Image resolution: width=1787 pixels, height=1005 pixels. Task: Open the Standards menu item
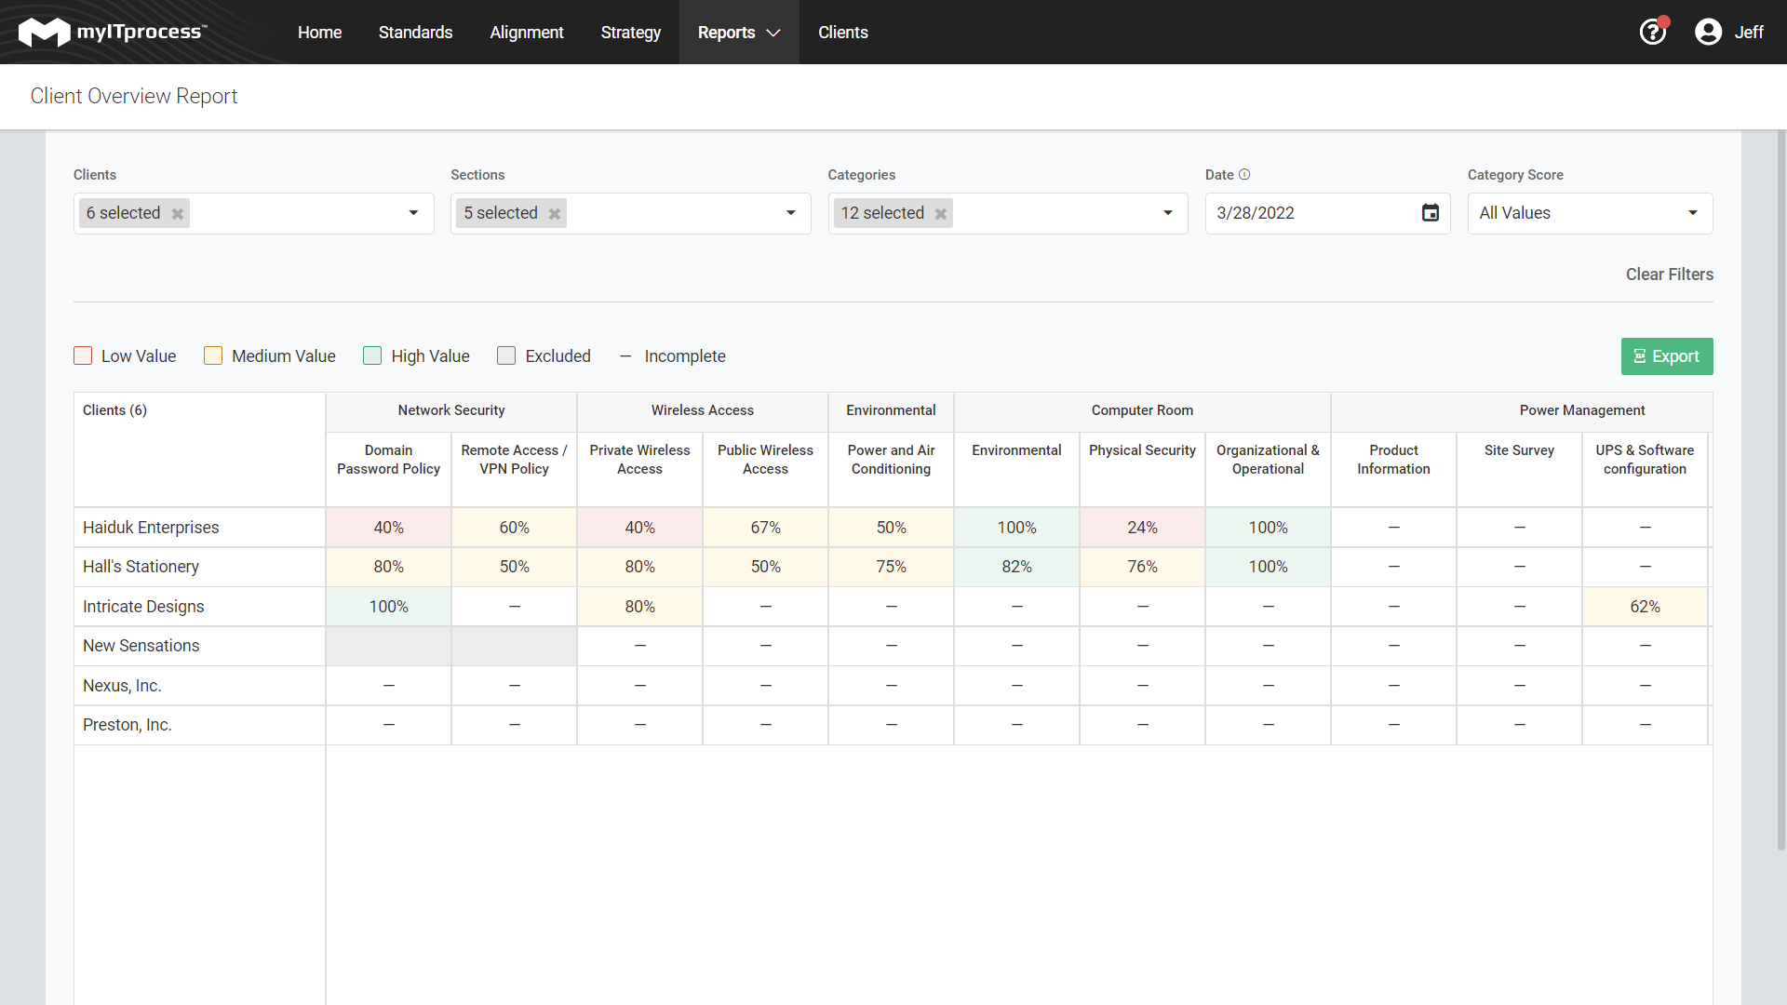pyautogui.click(x=415, y=32)
